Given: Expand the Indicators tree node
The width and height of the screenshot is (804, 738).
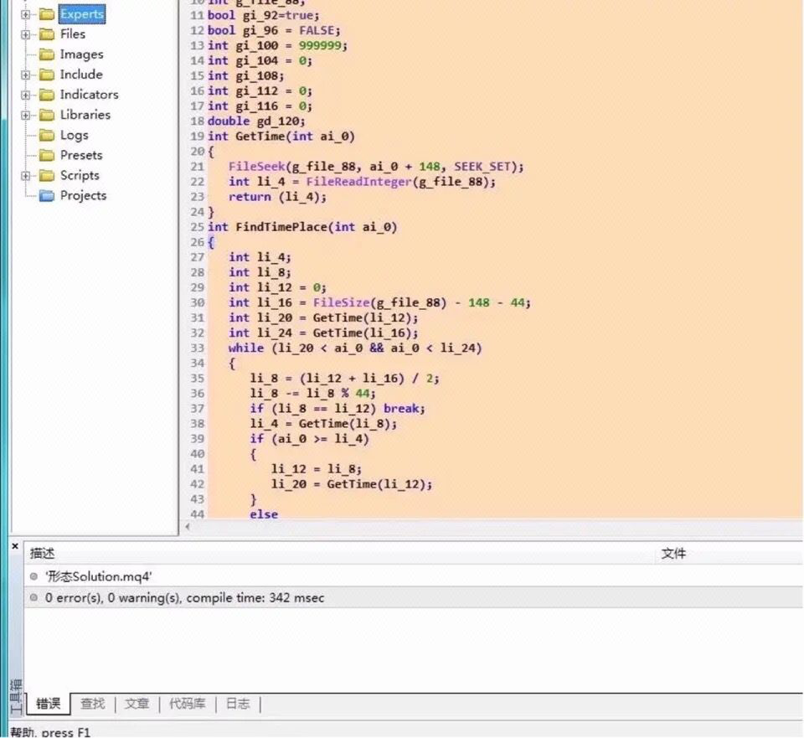Looking at the screenshot, I should point(24,94).
